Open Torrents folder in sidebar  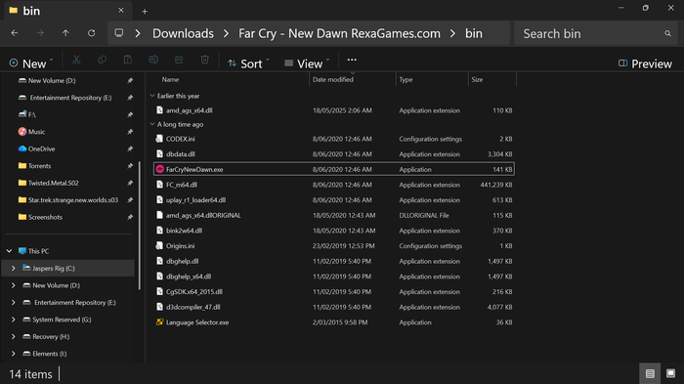click(x=39, y=166)
